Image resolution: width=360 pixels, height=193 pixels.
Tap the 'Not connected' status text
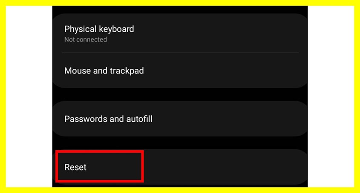(x=86, y=39)
